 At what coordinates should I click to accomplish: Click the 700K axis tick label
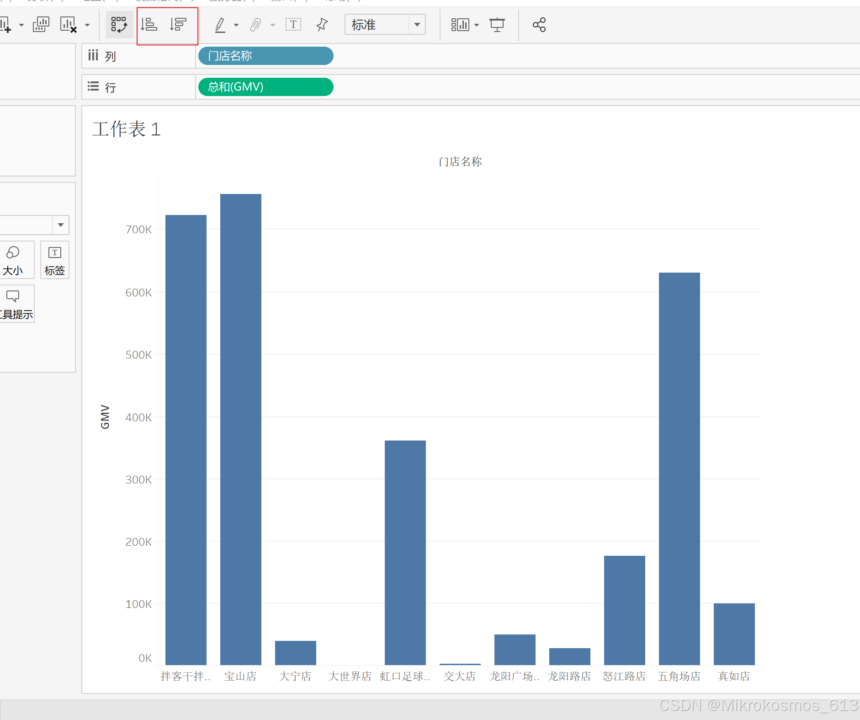click(x=138, y=230)
